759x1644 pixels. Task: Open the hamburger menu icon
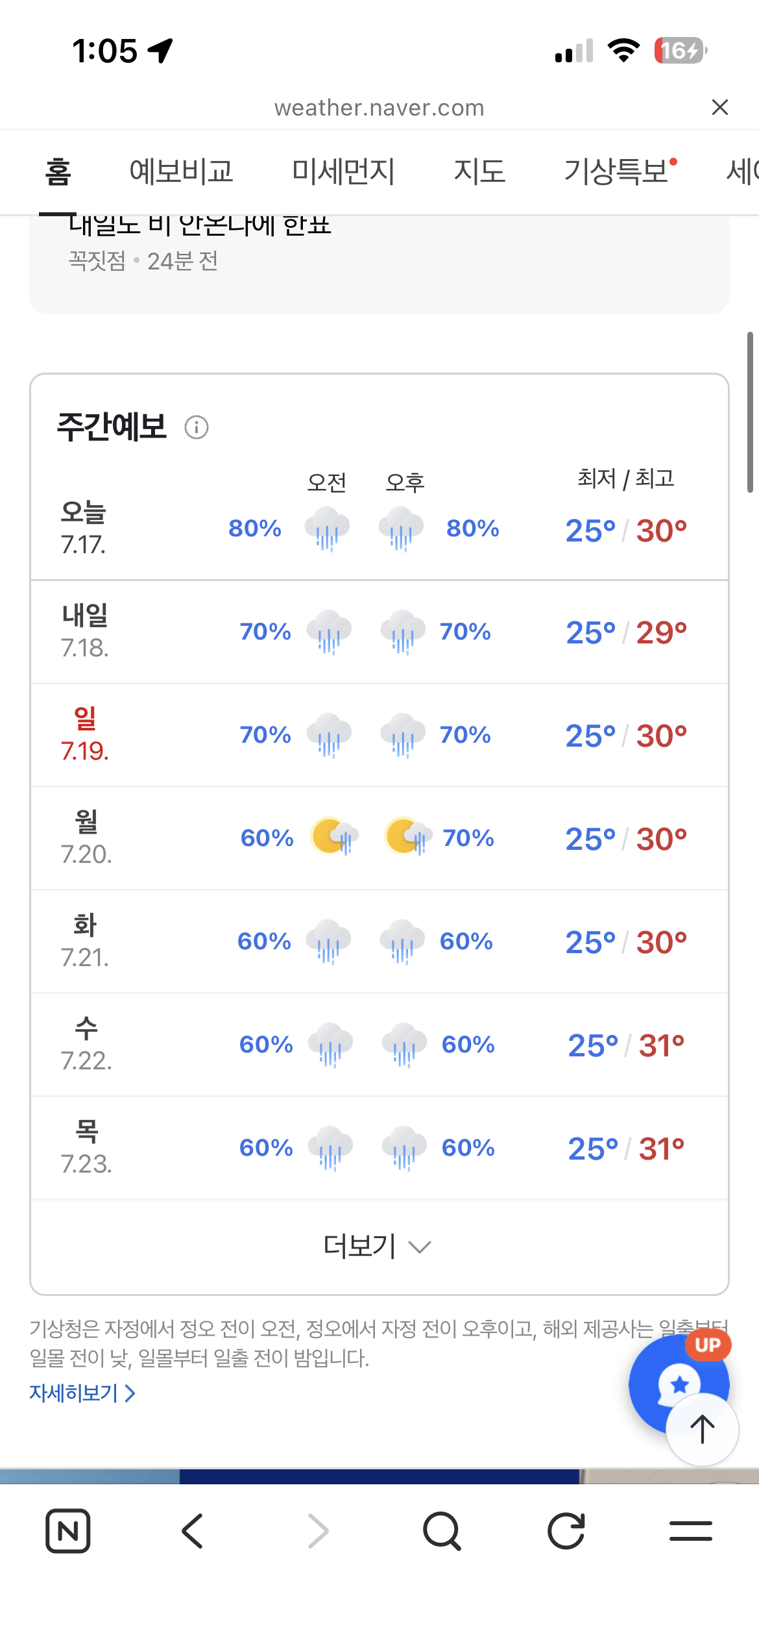pos(691,1530)
